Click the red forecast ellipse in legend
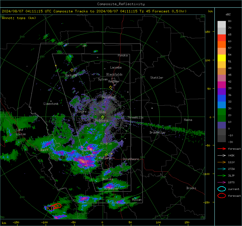Screen dimensions: 242x226 [222, 196]
